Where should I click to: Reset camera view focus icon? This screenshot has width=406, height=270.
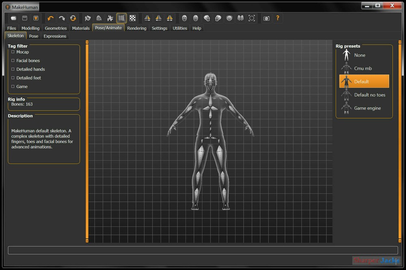tap(252, 18)
